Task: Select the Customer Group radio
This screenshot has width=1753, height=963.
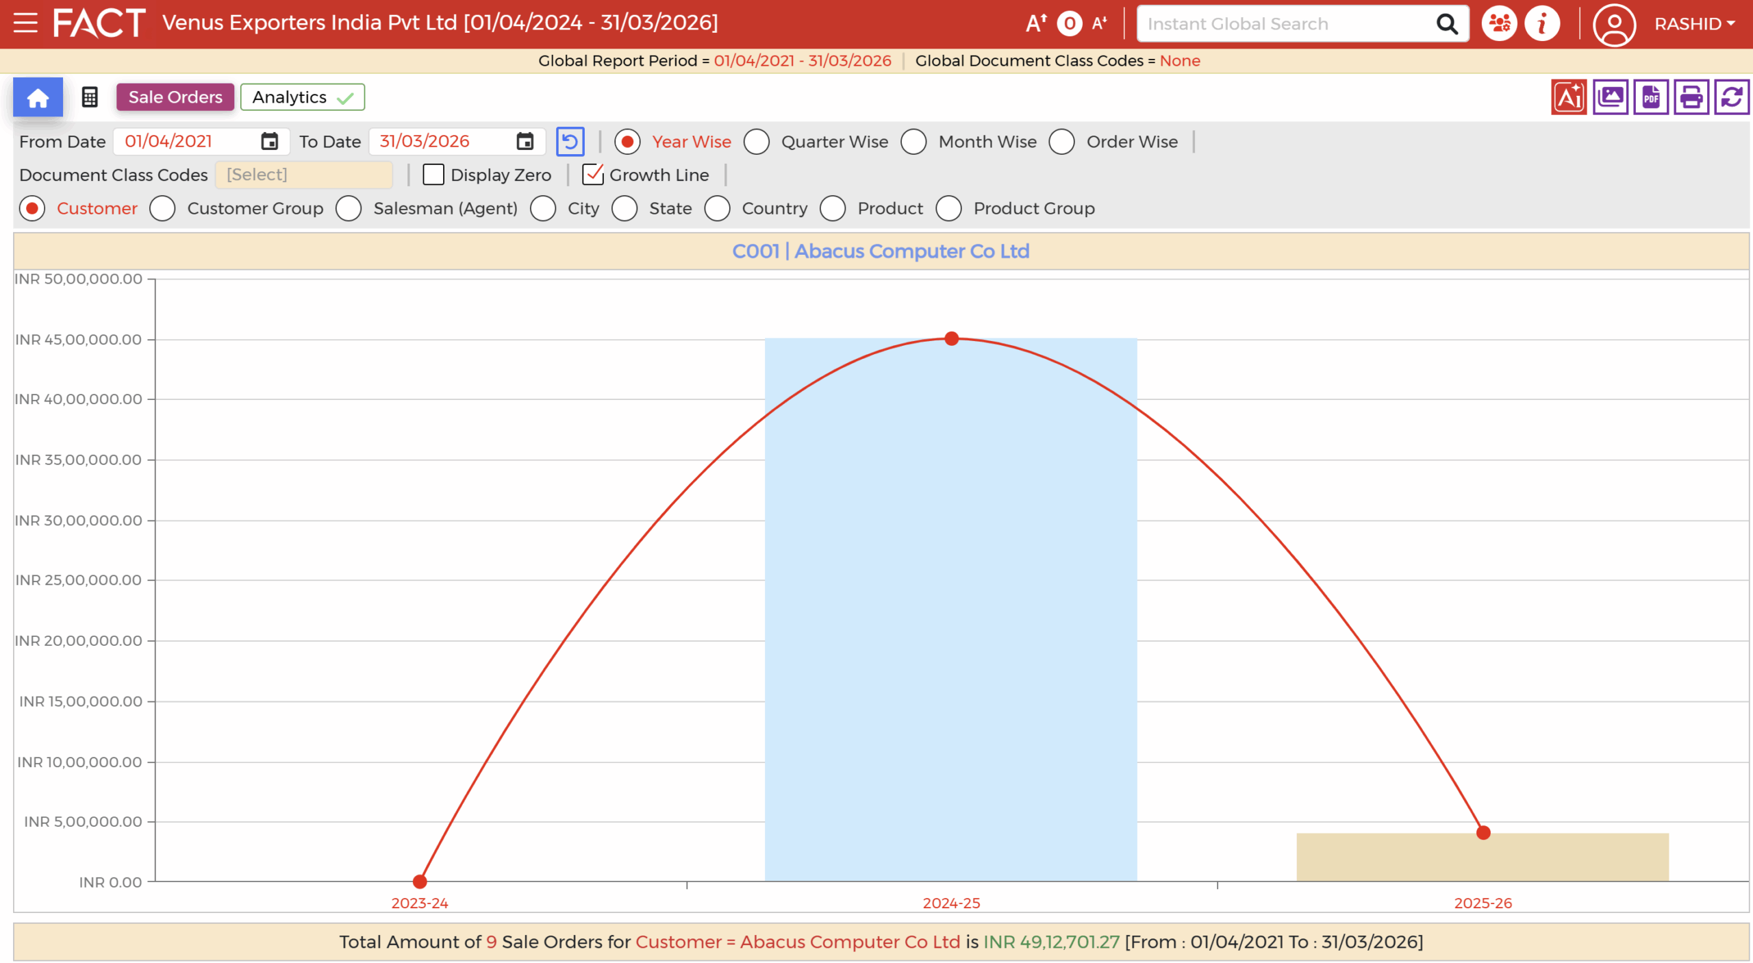Action: click(x=162, y=209)
